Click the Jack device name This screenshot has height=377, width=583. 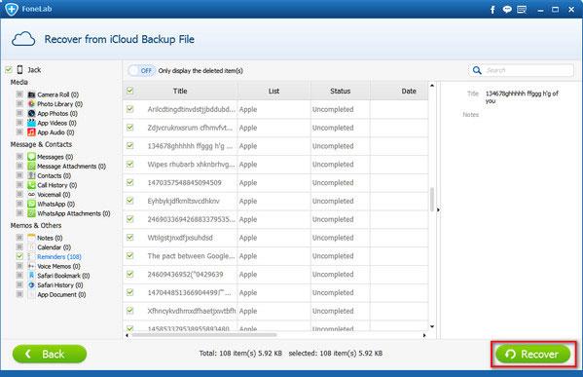(34, 70)
